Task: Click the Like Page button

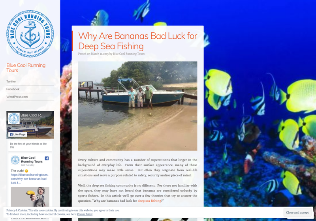Action: [x=18, y=135]
